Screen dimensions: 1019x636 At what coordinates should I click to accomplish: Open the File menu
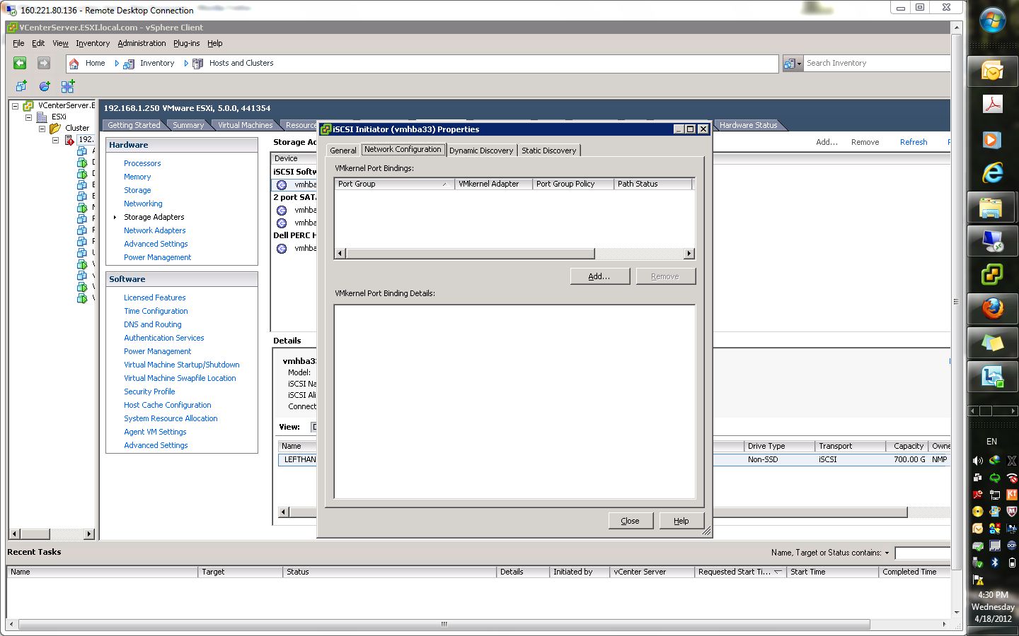pyautogui.click(x=18, y=43)
